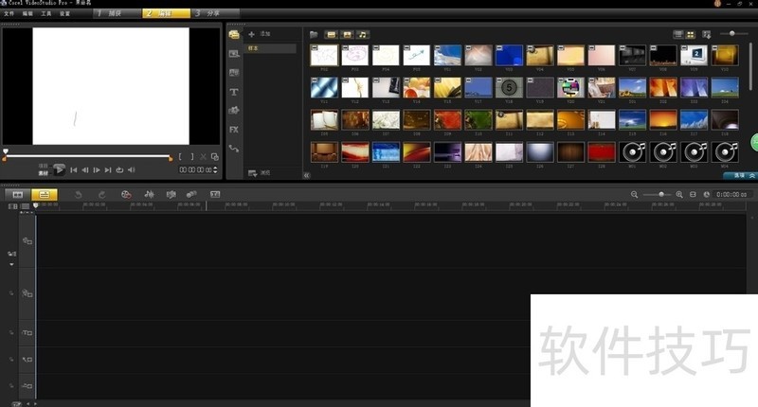Viewport: 758px width, 407px height.
Task: Open the Media library panel icon
Action: coord(234,35)
